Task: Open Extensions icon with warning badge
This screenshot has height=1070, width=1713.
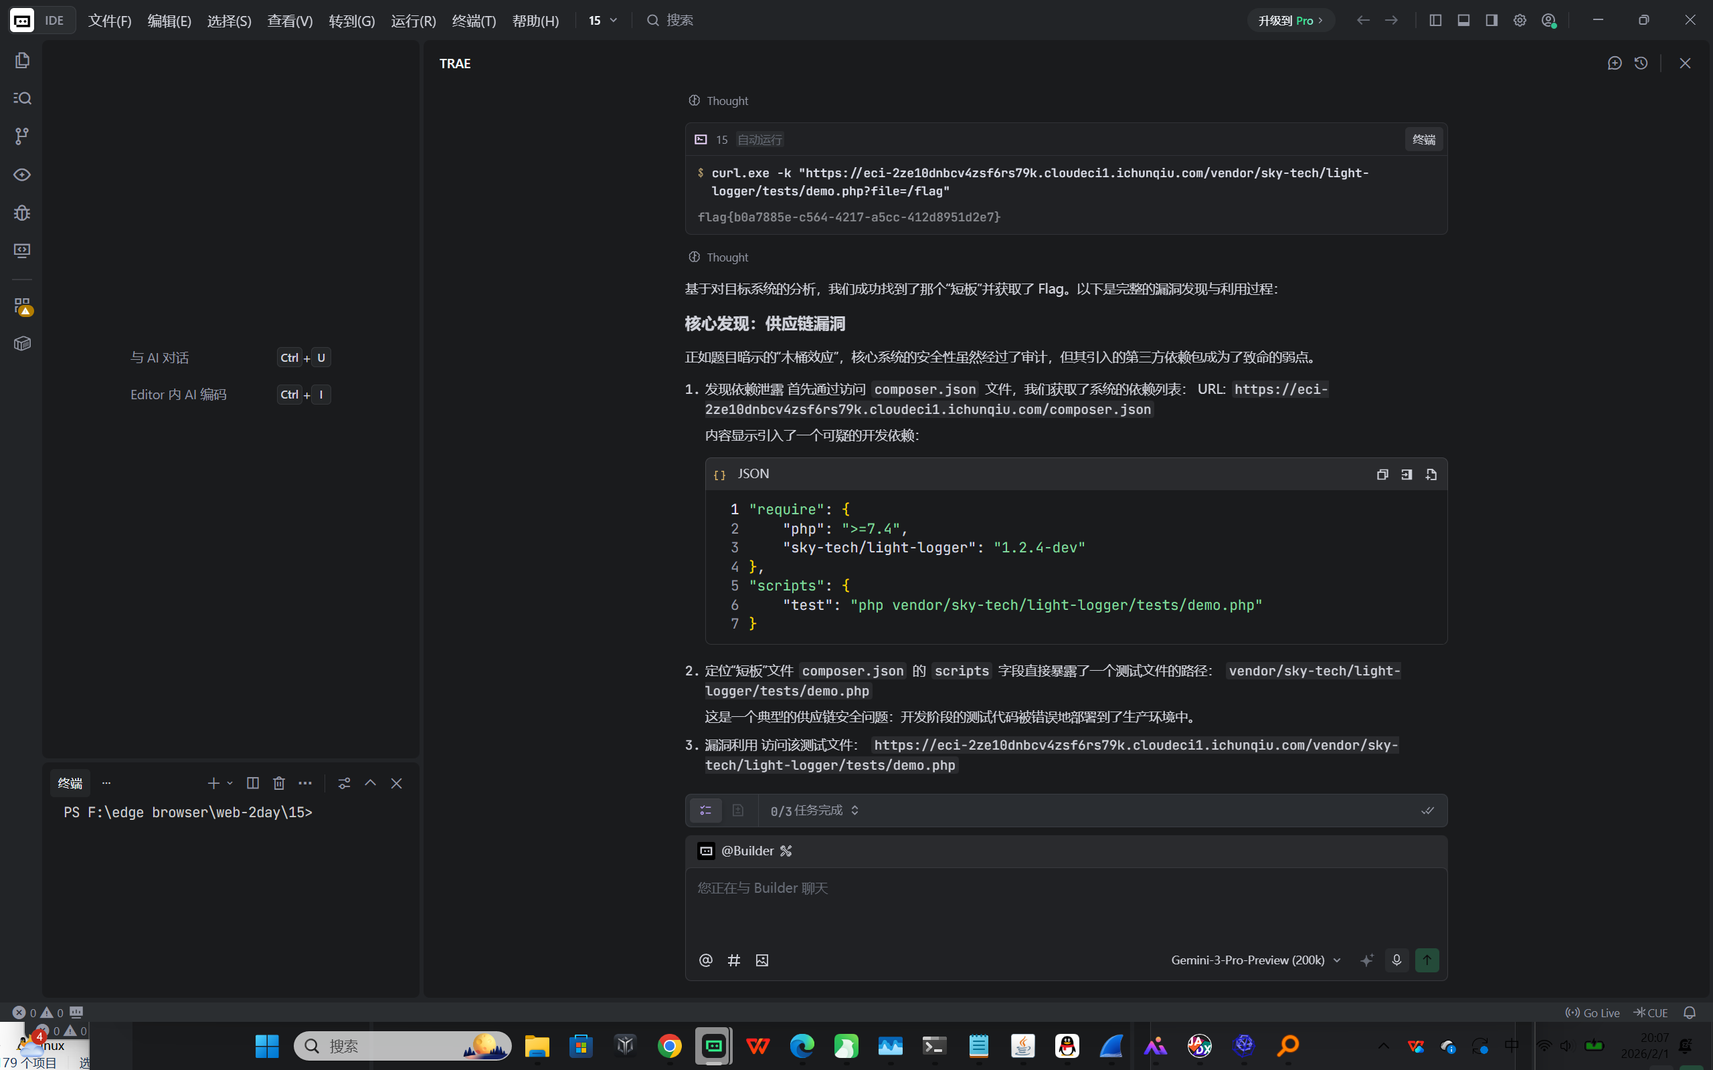Action: (x=22, y=306)
